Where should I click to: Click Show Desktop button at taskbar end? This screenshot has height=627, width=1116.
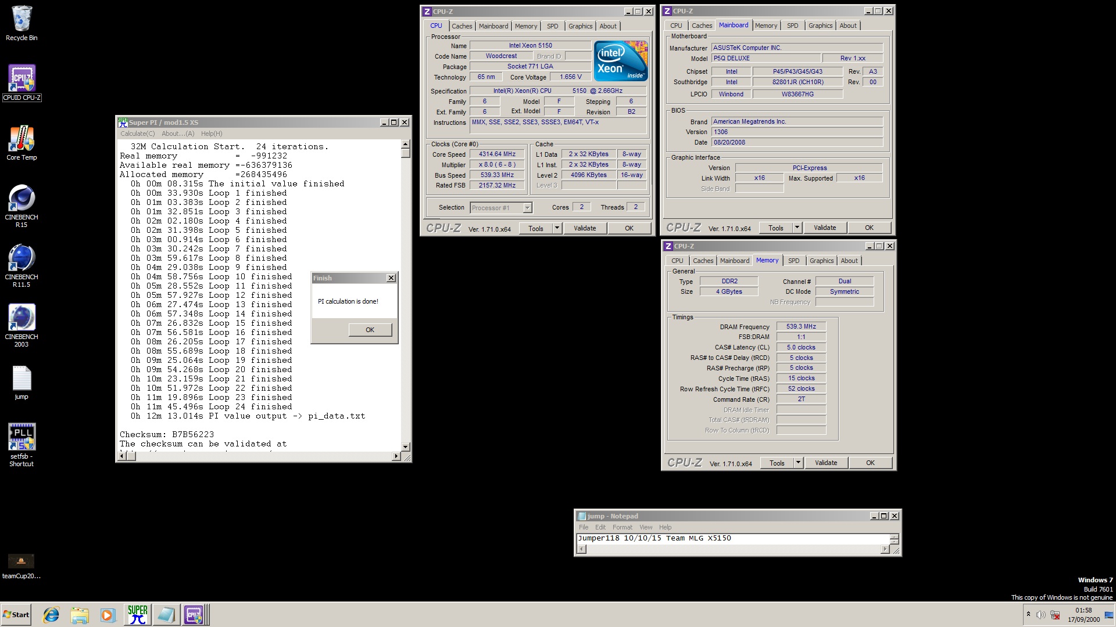(x=1109, y=615)
